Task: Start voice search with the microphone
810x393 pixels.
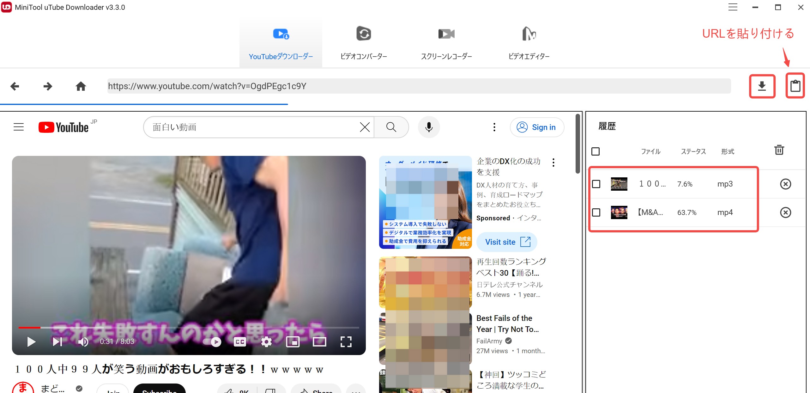Action: [429, 127]
